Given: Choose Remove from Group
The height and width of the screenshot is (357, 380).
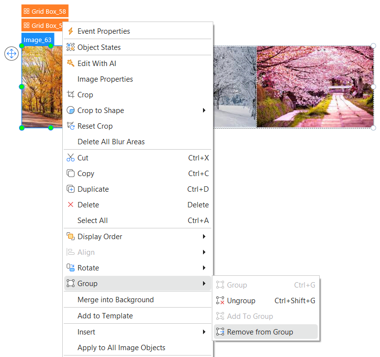Looking at the screenshot, I should (x=260, y=332).
